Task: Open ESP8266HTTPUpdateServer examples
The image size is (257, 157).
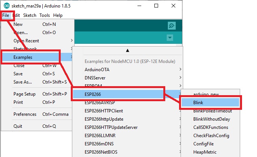Action: click(x=127, y=127)
